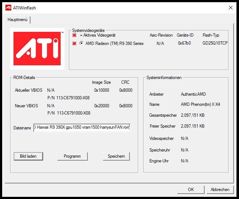Click the Speichern button

[116, 156]
